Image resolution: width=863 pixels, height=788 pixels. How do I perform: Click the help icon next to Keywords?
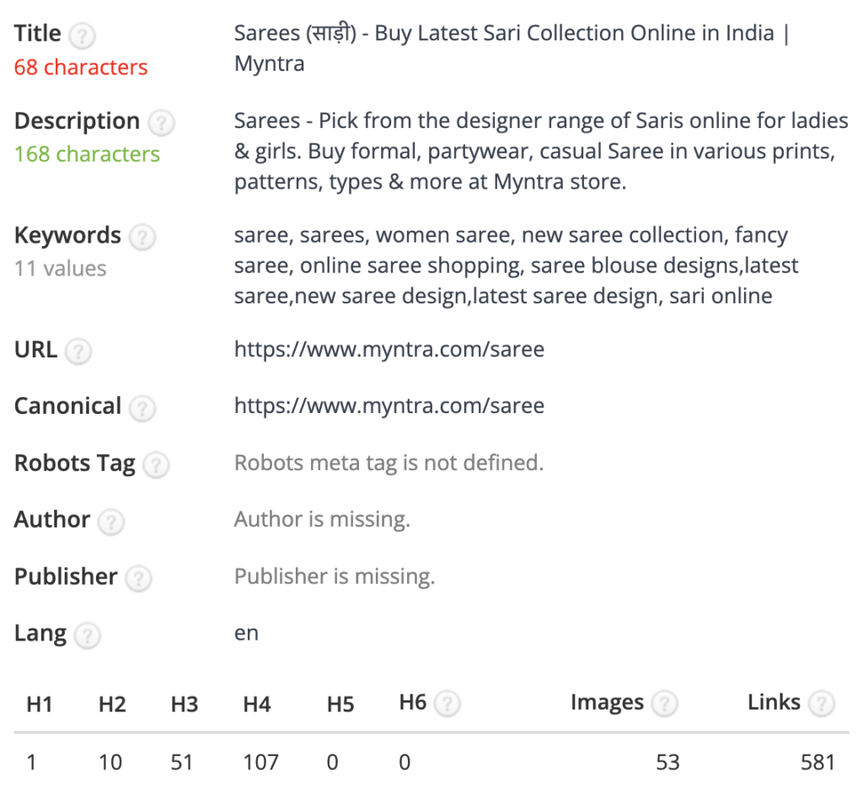(x=142, y=237)
